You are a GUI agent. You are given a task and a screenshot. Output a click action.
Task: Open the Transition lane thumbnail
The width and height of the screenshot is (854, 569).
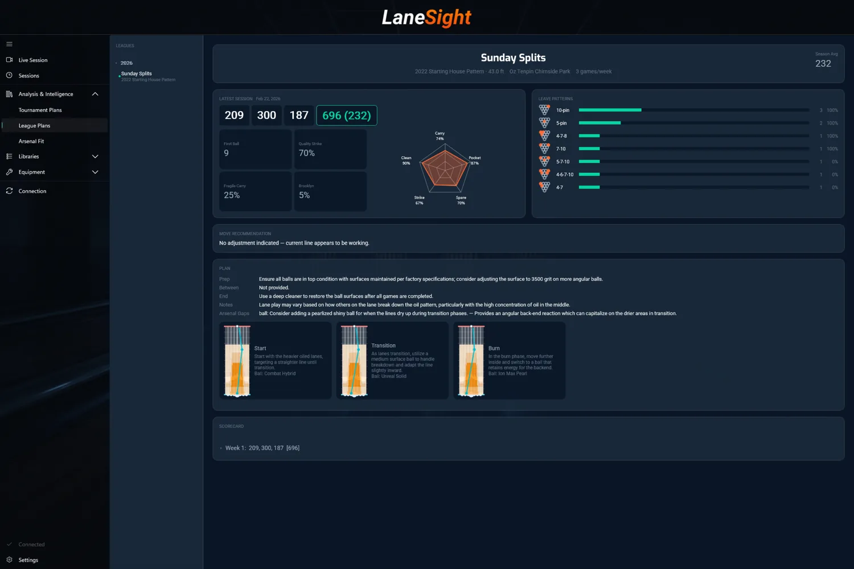click(x=354, y=360)
